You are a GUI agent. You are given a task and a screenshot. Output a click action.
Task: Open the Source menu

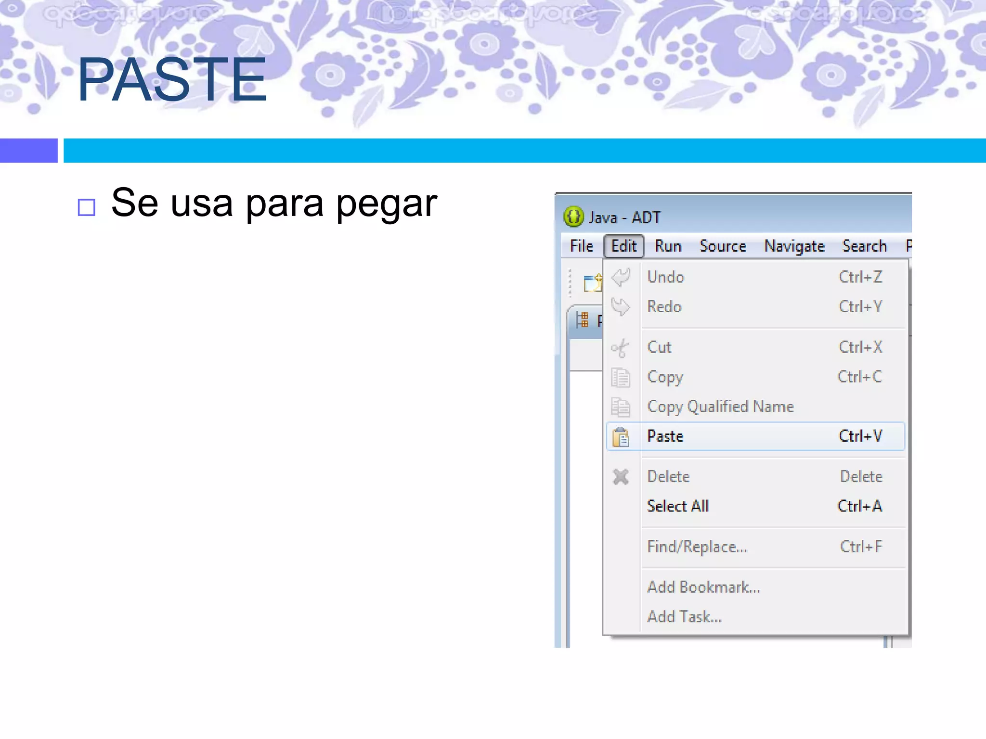723,246
